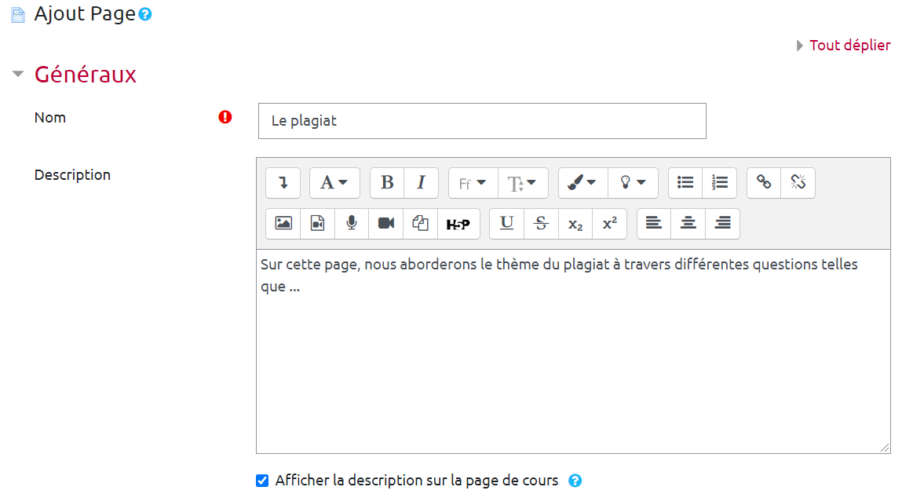Screen dimensions: 902x494
Task: Click the H5P insert icon
Action: [x=458, y=224]
